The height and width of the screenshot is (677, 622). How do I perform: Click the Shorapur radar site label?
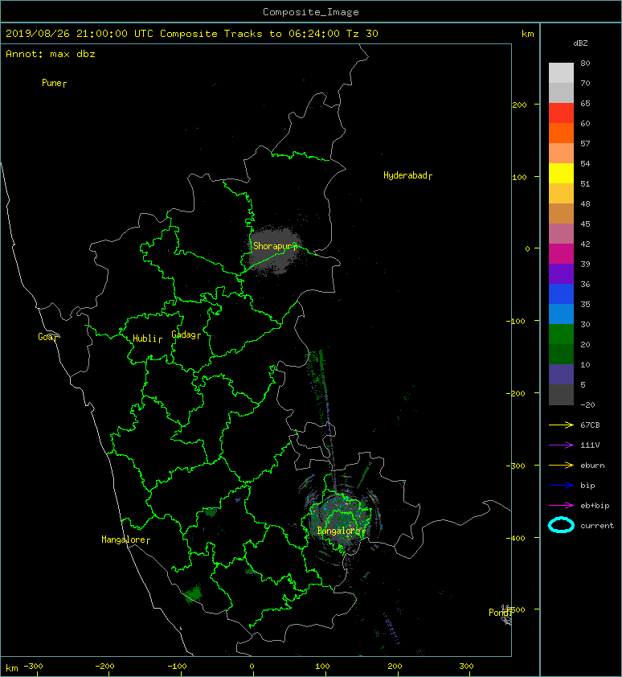click(x=275, y=246)
